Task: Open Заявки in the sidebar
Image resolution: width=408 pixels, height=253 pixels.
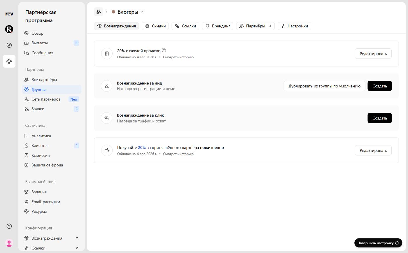Action: click(52, 109)
